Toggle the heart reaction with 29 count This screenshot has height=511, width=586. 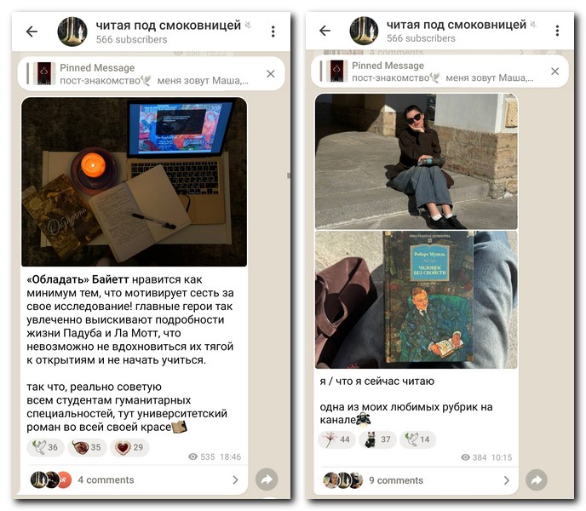[x=129, y=447]
